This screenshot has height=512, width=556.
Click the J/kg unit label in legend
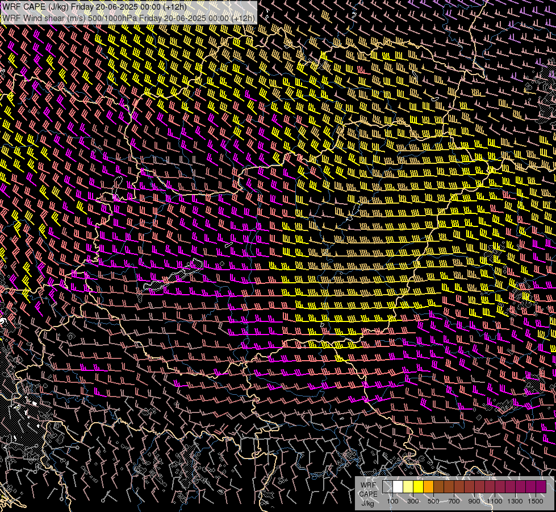pos(368,503)
